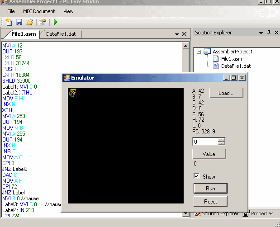Image resolution: width=280 pixels, height=227 pixels.
Task: Click the New File toolbar icon
Action: click(9, 22)
